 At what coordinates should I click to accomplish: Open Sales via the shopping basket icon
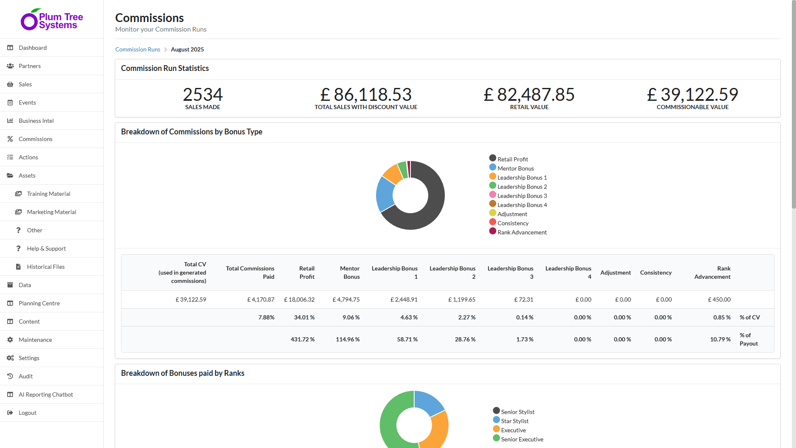tap(10, 84)
